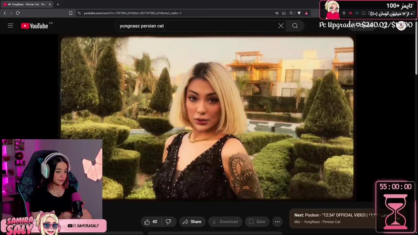Clear the search text with X

point(281,26)
